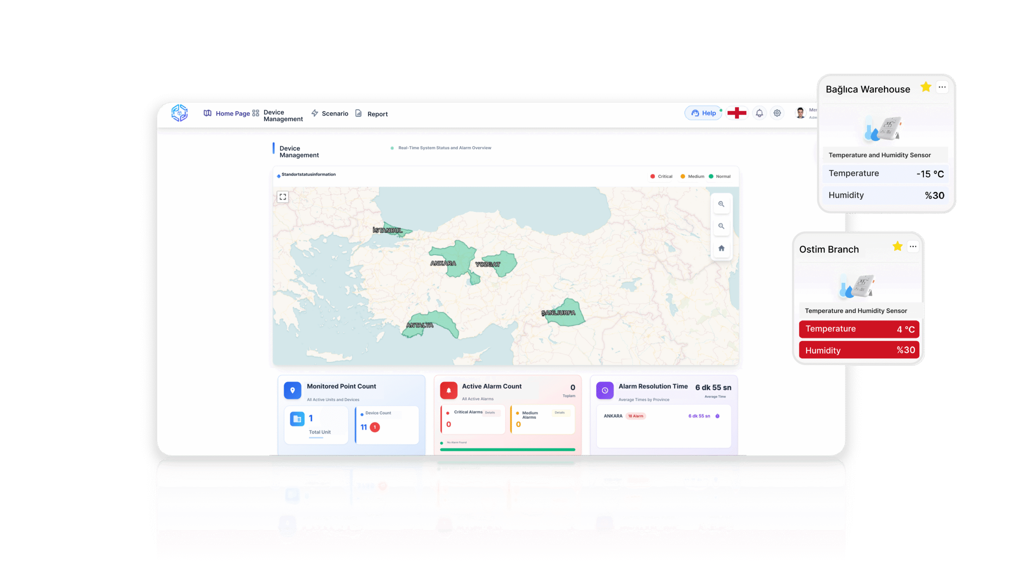
Task: Open notifications bell icon
Action: tap(759, 113)
